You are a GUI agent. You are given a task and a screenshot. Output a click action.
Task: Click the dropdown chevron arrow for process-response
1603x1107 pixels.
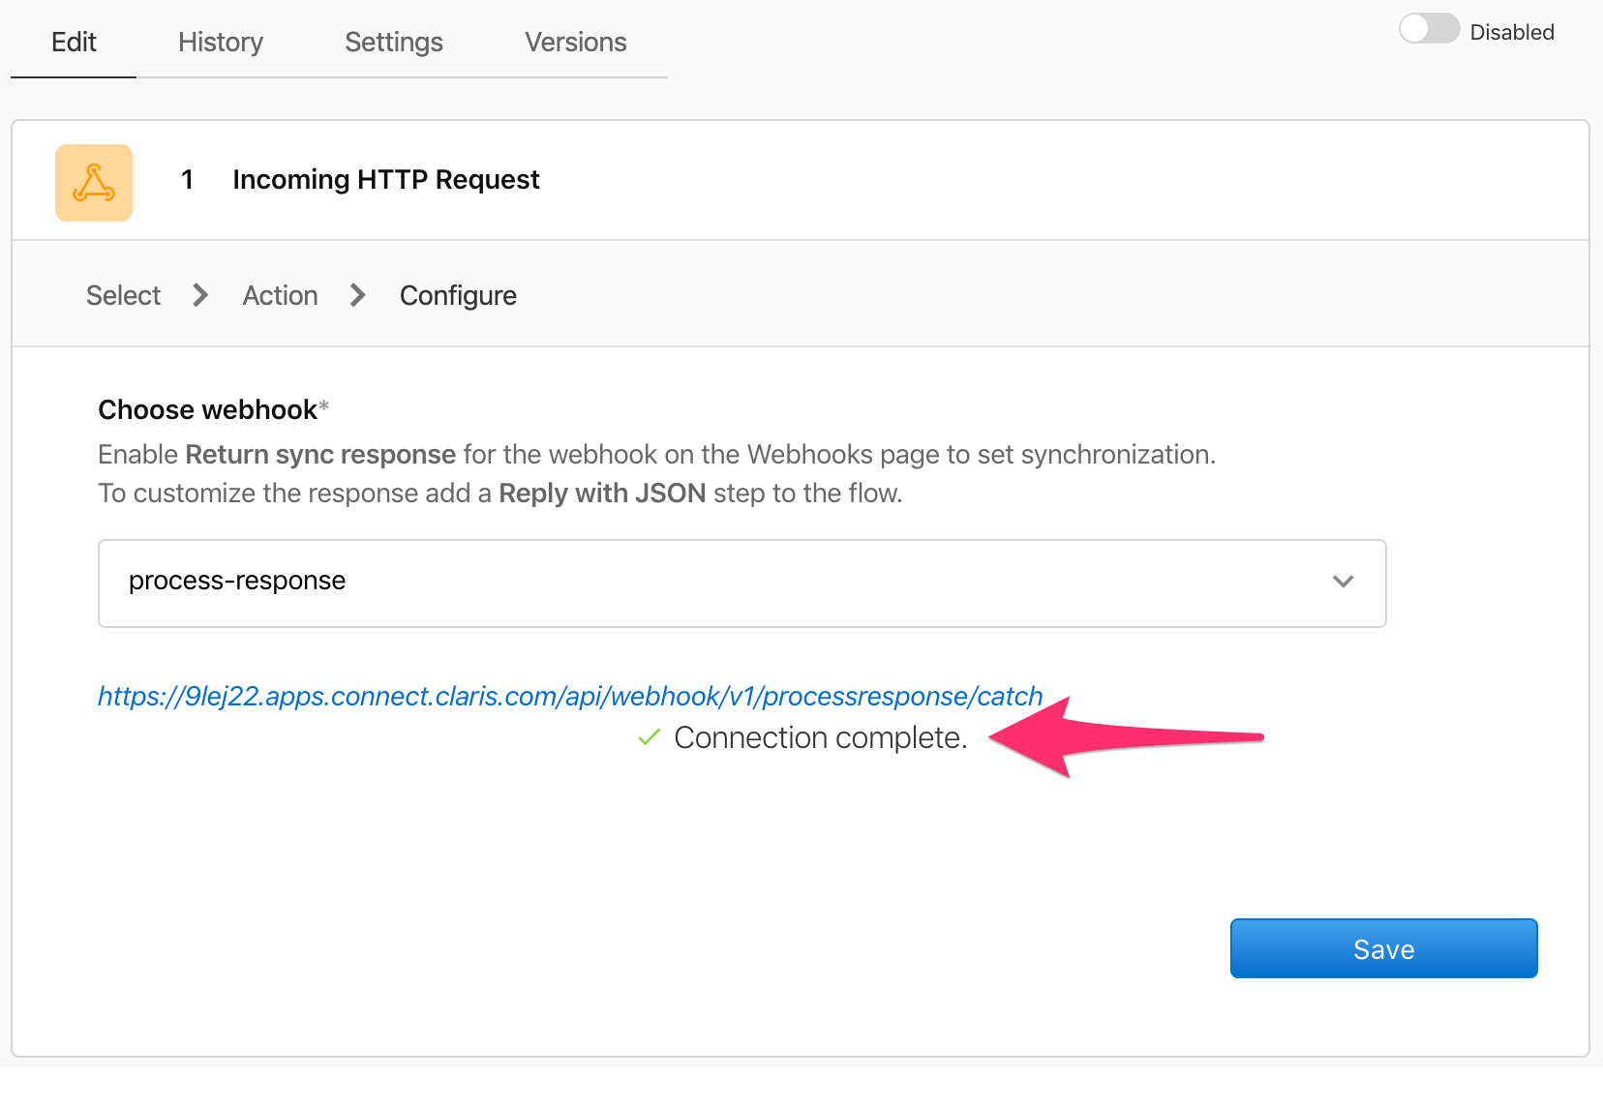coord(1343,582)
